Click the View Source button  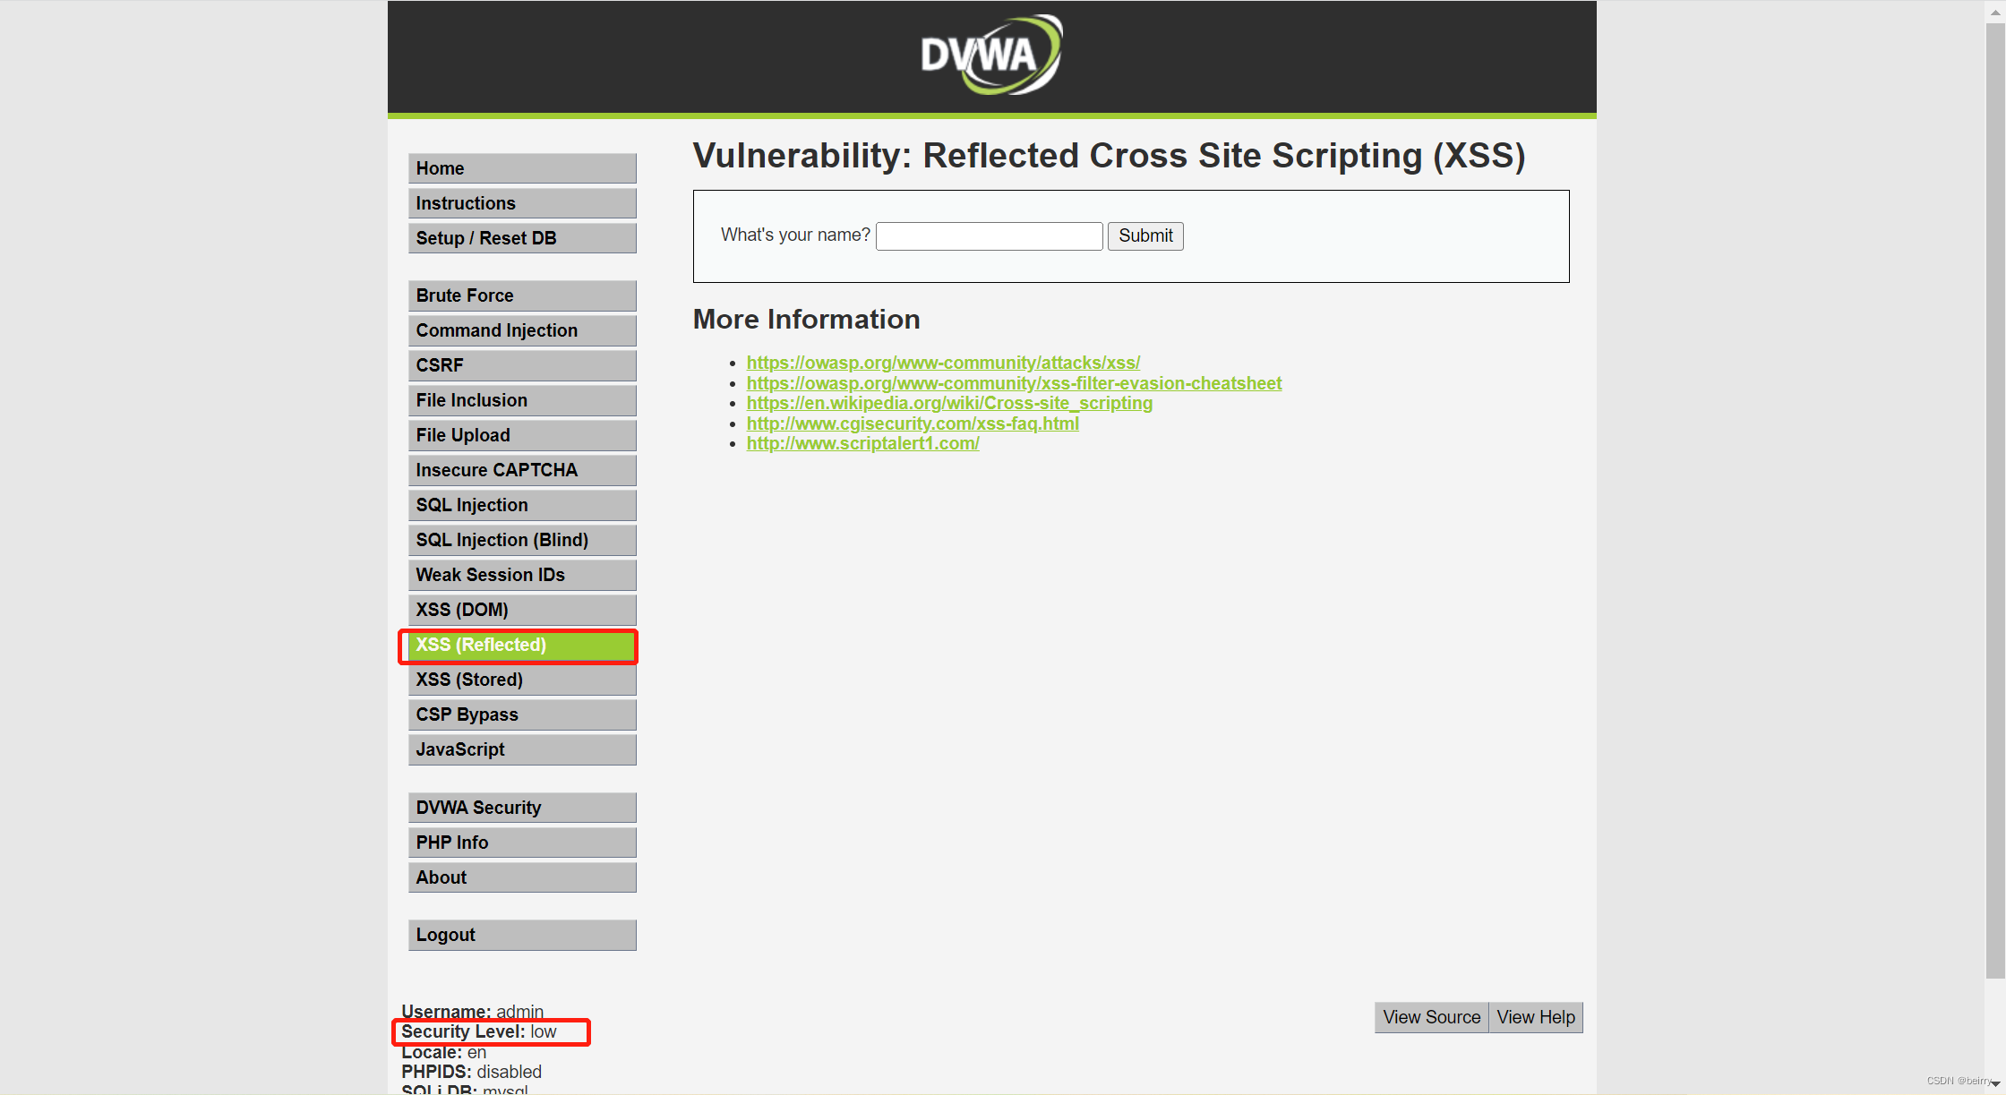1431,1017
